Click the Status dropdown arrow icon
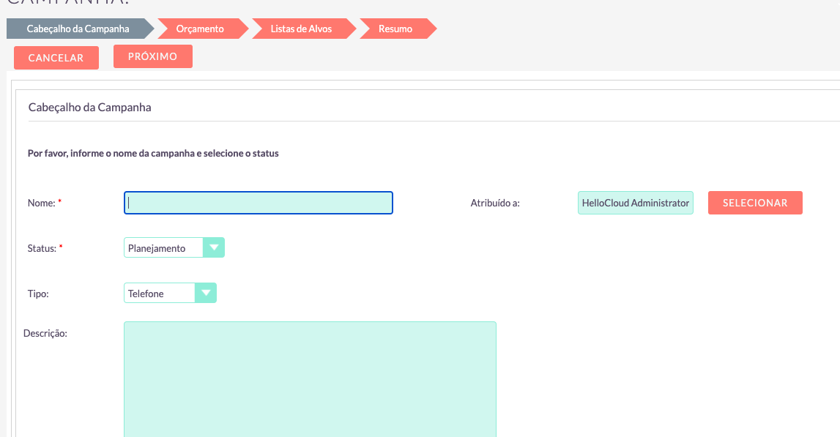The width and height of the screenshot is (840, 437). pos(214,248)
